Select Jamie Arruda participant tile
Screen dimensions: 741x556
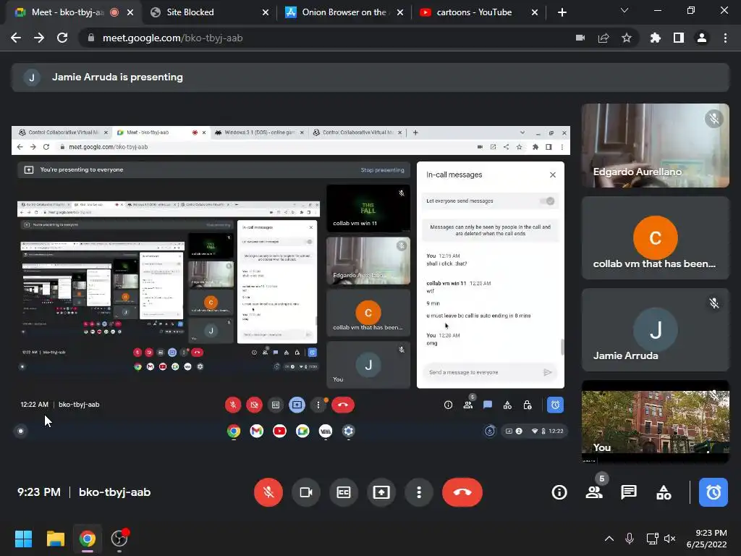pyautogui.click(x=656, y=330)
